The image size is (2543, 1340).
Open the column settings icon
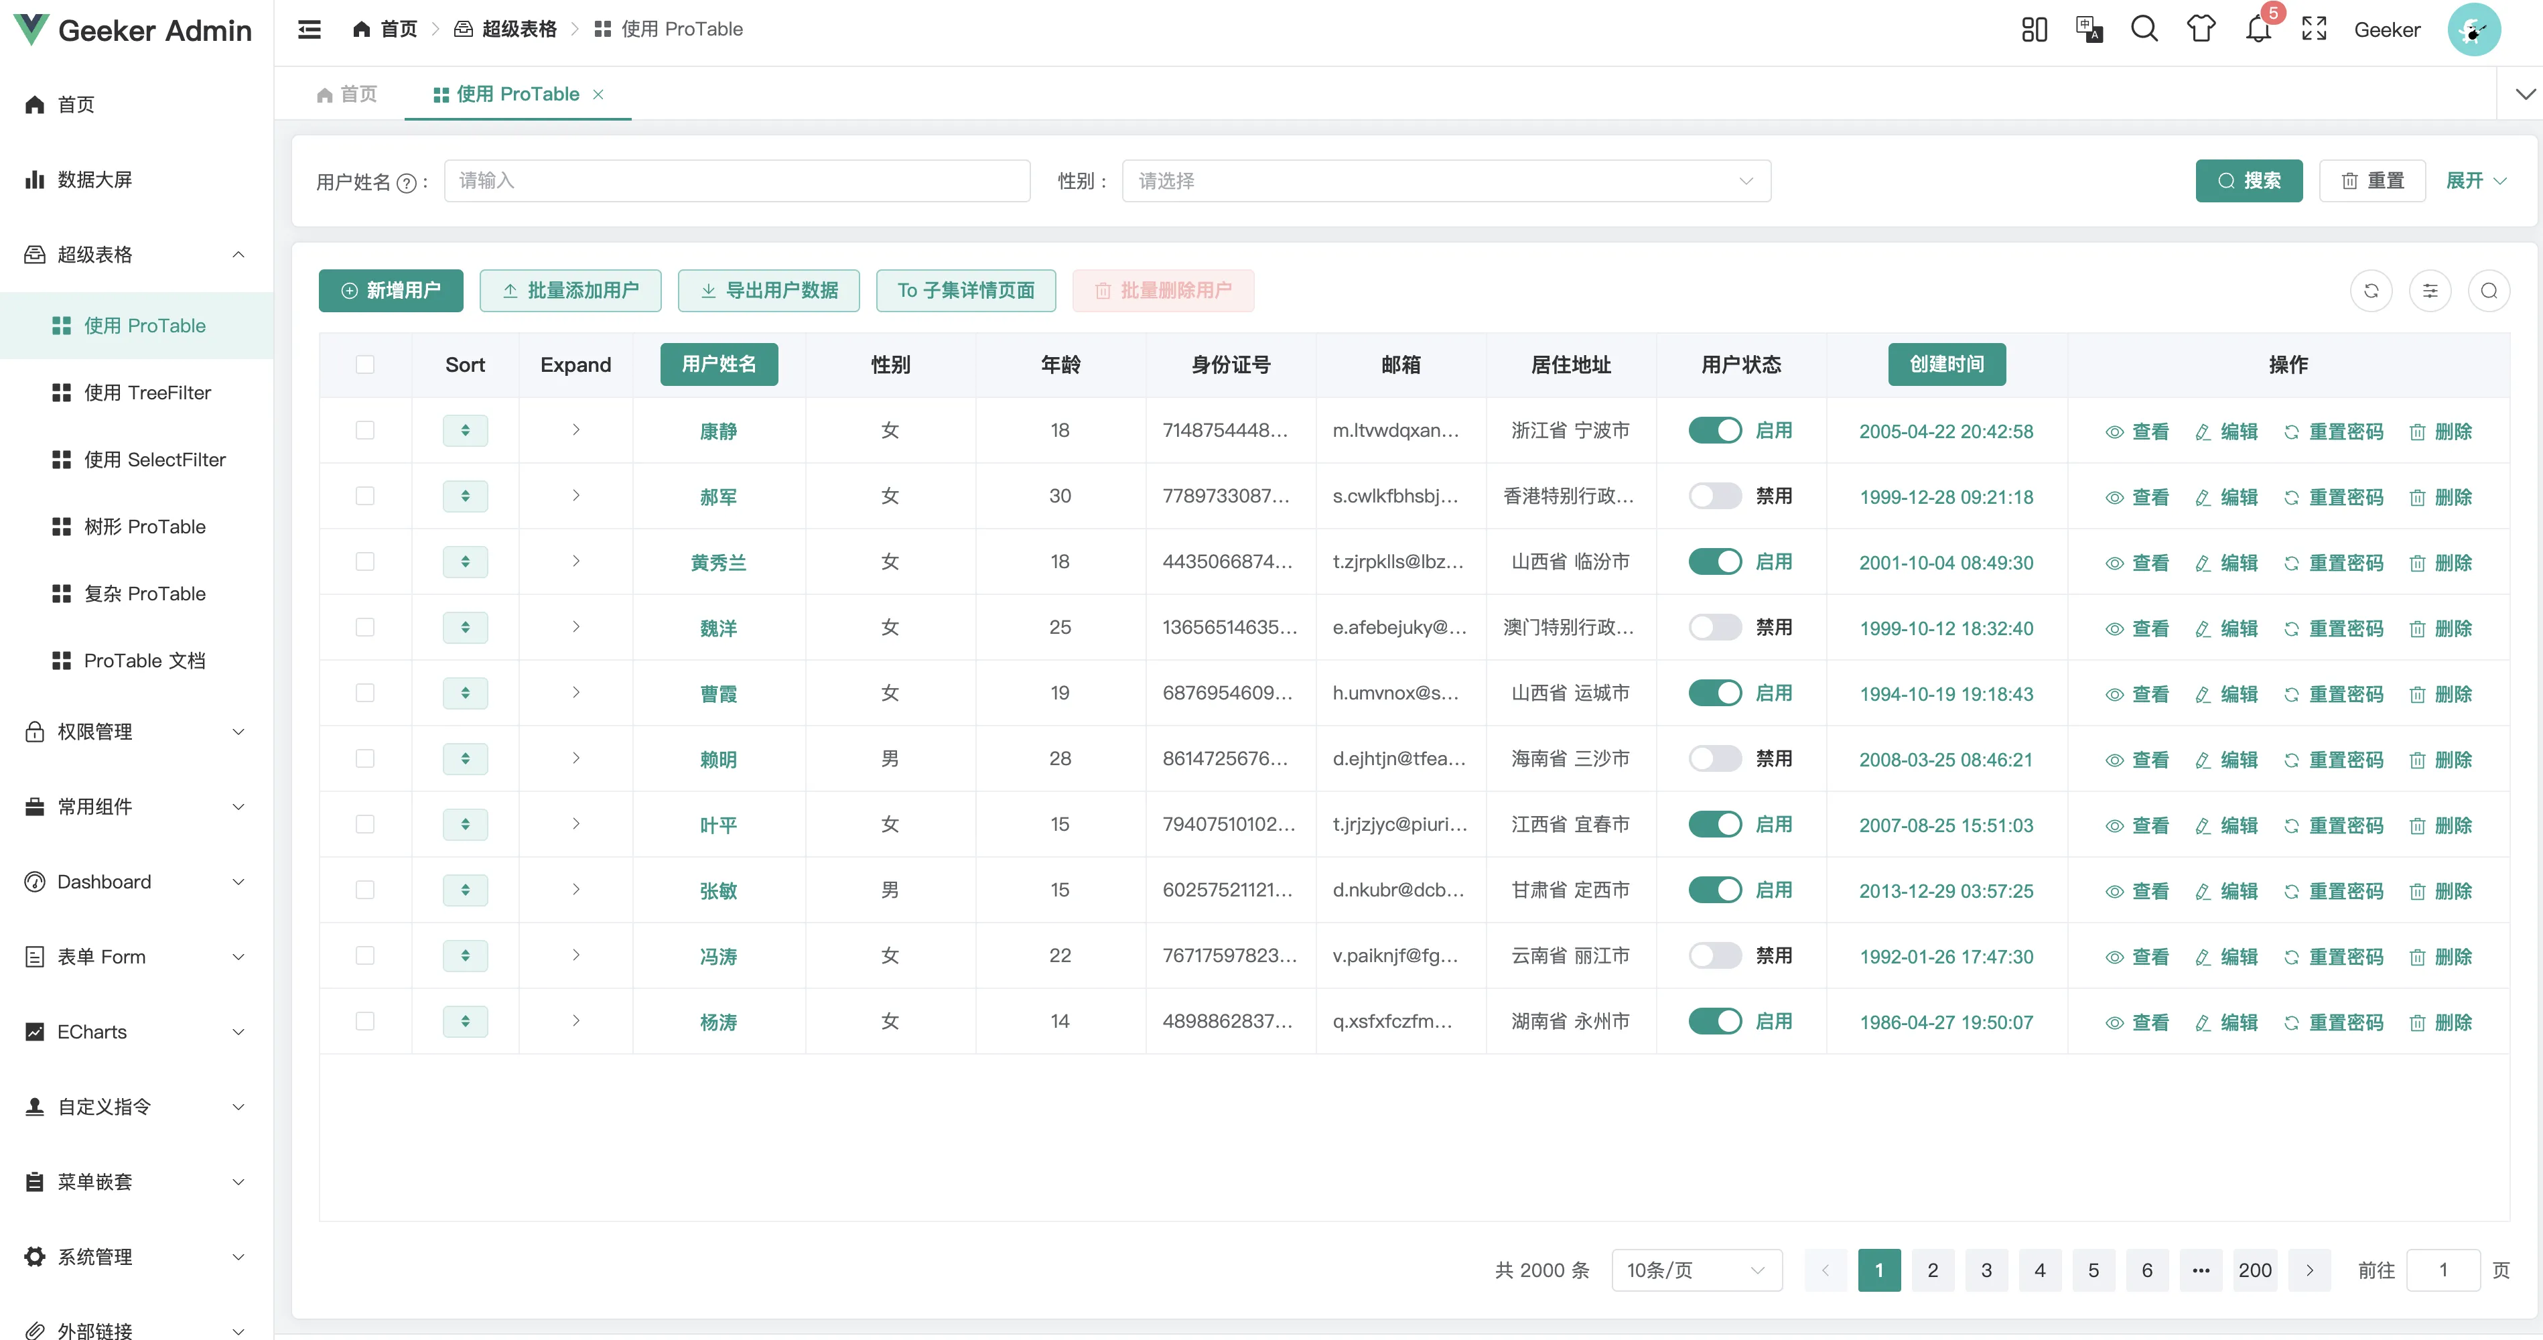[x=2430, y=290]
